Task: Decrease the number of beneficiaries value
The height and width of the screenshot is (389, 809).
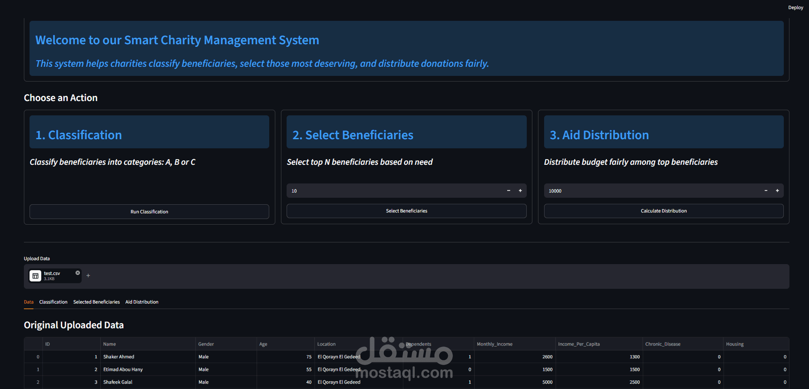Action: tap(509, 191)
